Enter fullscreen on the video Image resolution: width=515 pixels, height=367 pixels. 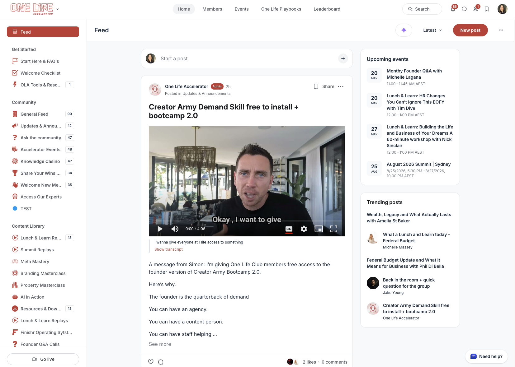coord(334,229)
